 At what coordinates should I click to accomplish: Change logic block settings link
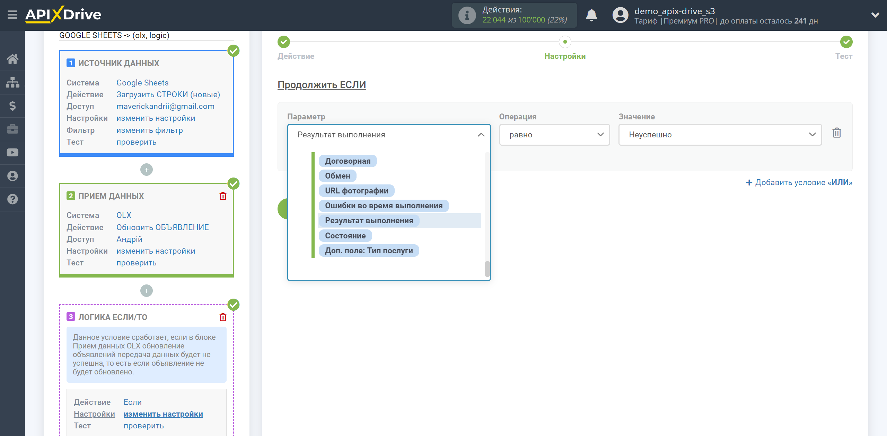[163, 414]
